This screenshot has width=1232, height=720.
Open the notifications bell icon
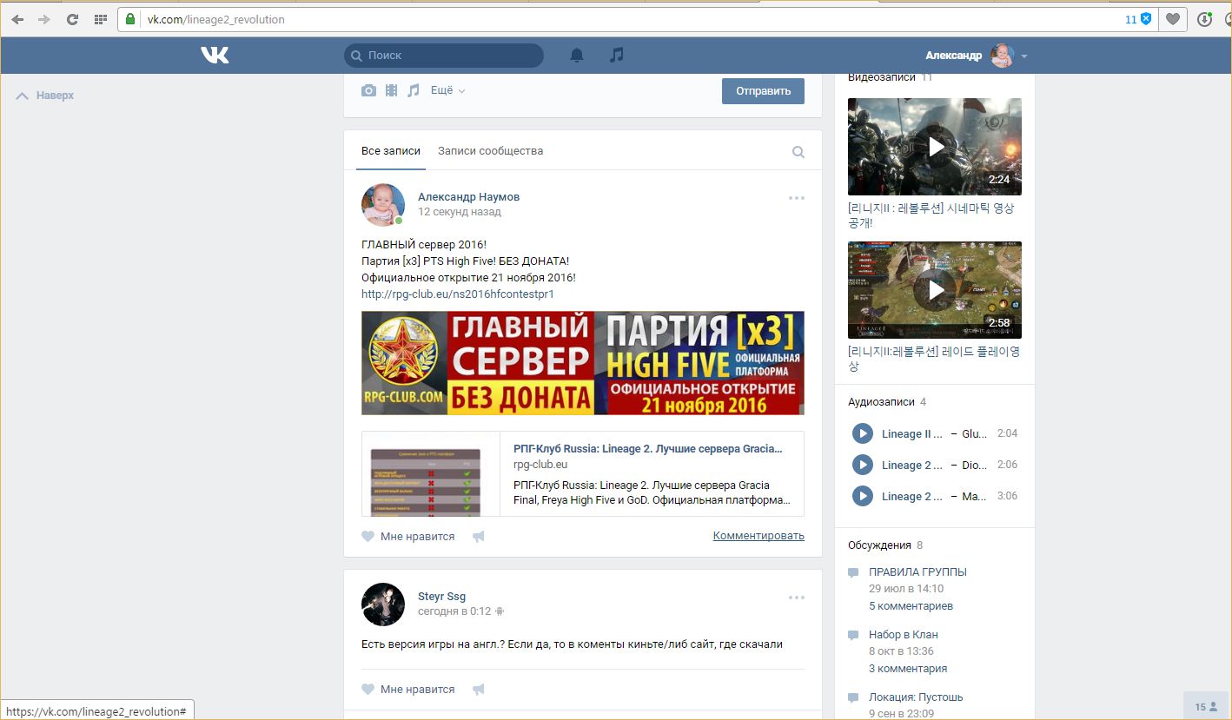pos(577,56)
